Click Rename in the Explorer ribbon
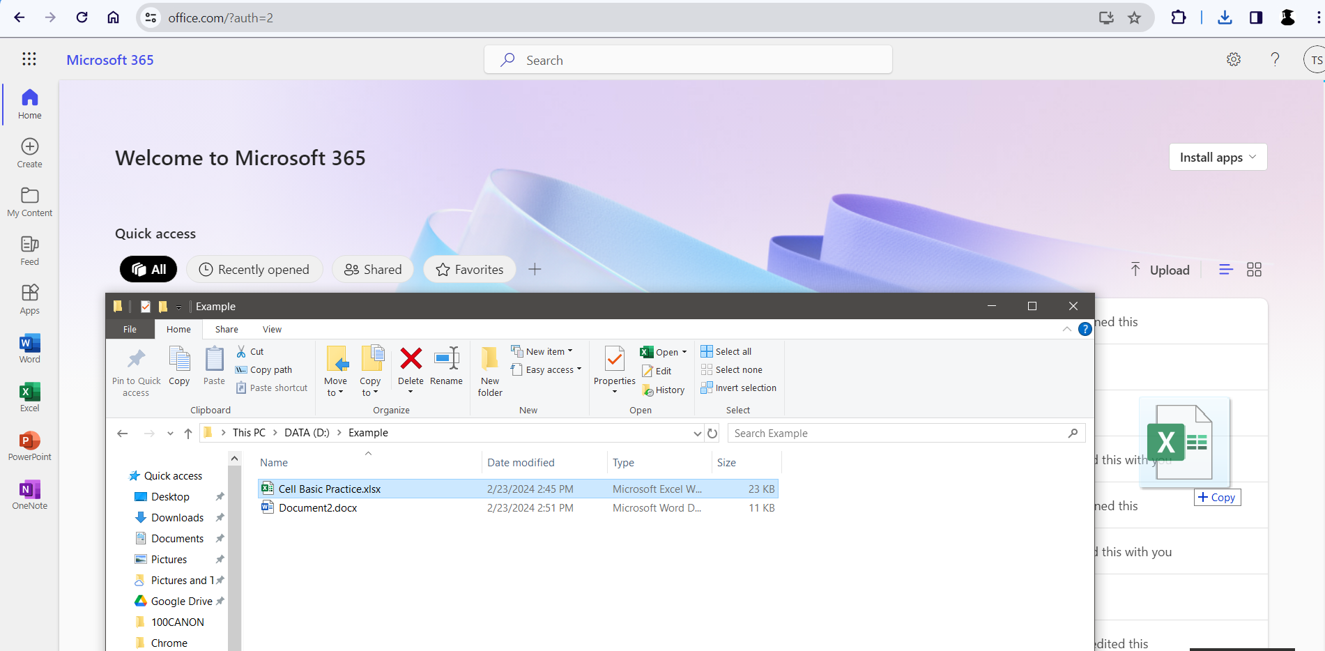 (x=446, y=366)
